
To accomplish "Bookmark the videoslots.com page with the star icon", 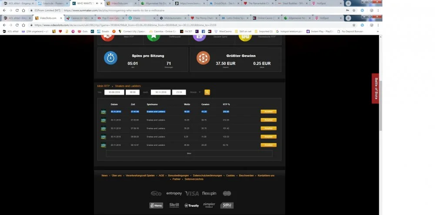I will click(354, 25).
